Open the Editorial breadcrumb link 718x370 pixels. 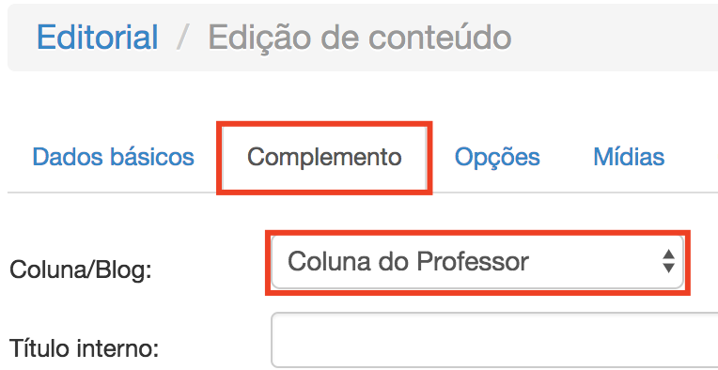coord(98,37)
